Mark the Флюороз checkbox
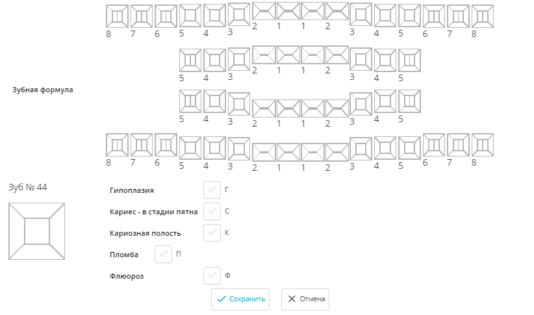This screenshot has height=315, width=534. tap(212, 276)
